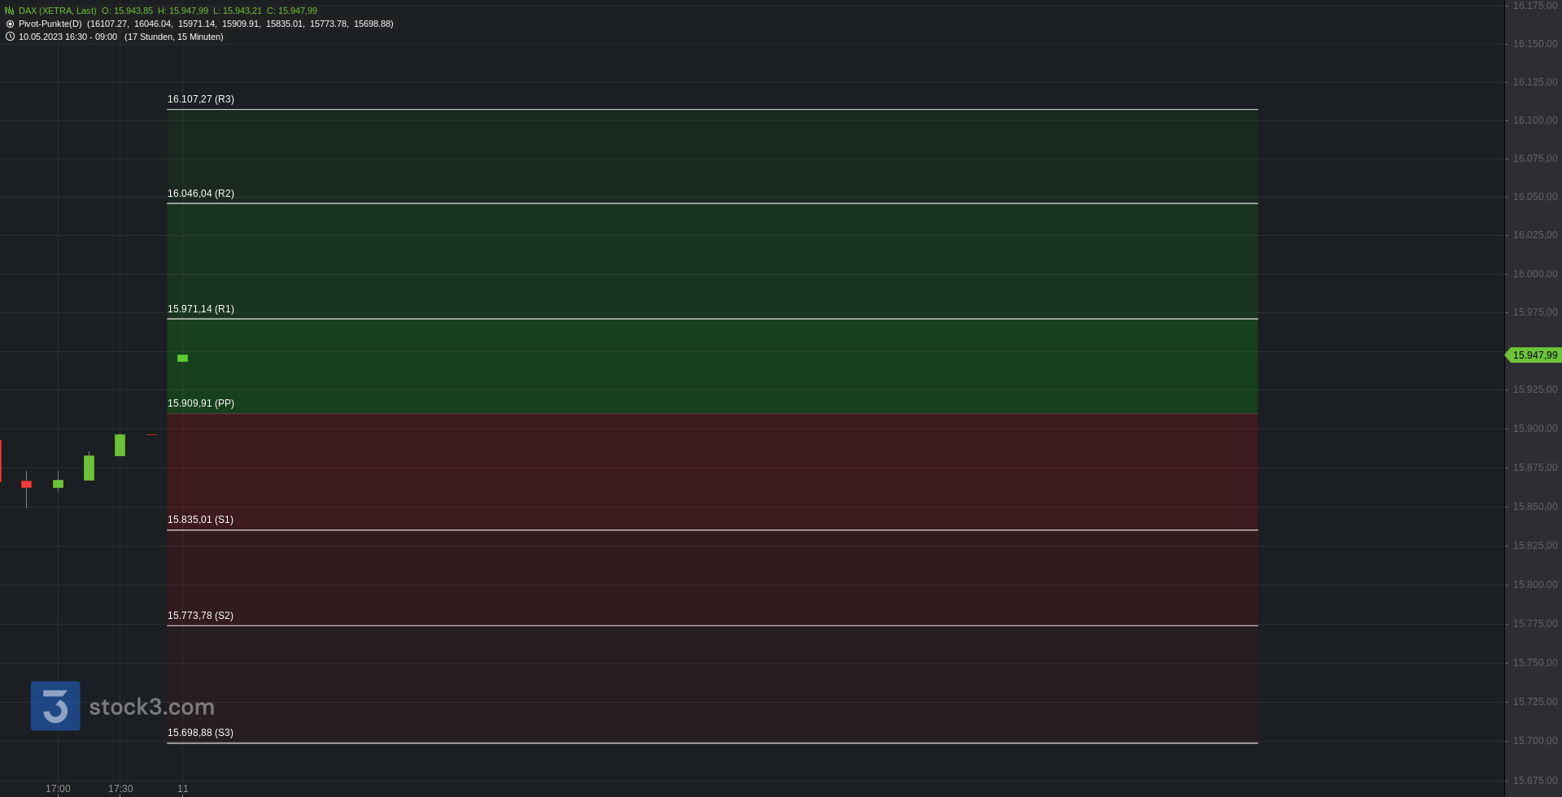Viewport: 1562px width, 797px height.
Task: Click the stock3 logo square
Action: pyautogui.click(x=55, y=706)
